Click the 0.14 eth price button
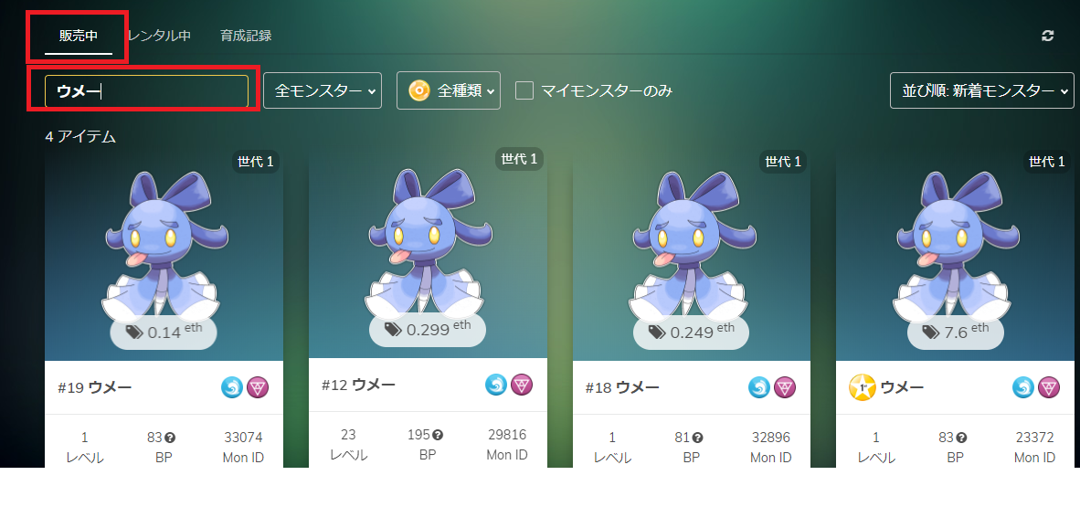Image resolution: width=1080 pixels, height=507 pixels. [164, 333]
